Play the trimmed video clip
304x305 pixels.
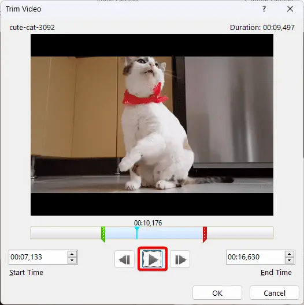(x=153, y=259)
